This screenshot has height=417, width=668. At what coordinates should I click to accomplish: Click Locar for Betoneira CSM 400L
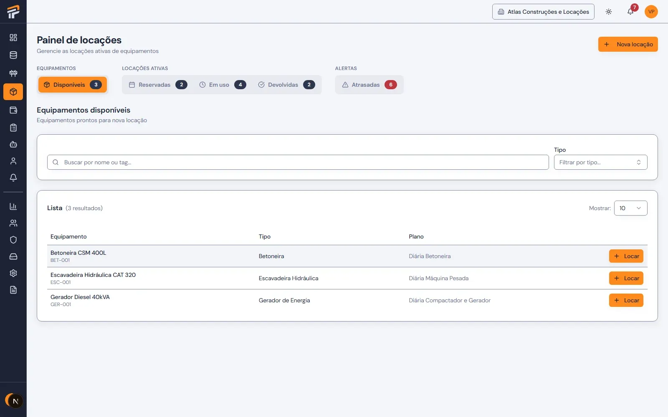[626, 256]
